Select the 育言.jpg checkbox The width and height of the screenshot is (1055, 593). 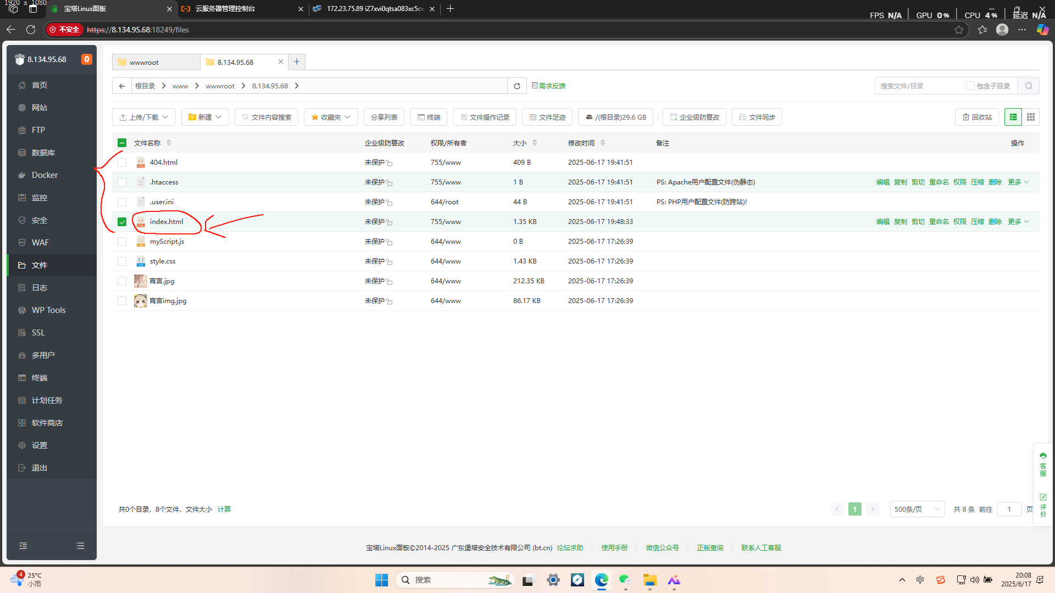122,281
